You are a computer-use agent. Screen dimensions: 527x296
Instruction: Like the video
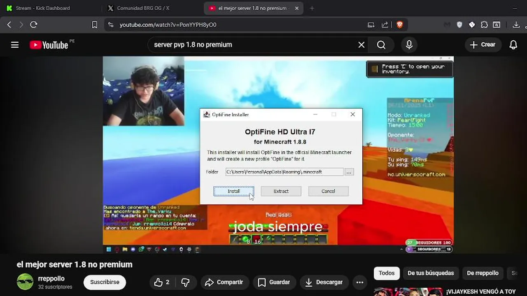(162, 282)
